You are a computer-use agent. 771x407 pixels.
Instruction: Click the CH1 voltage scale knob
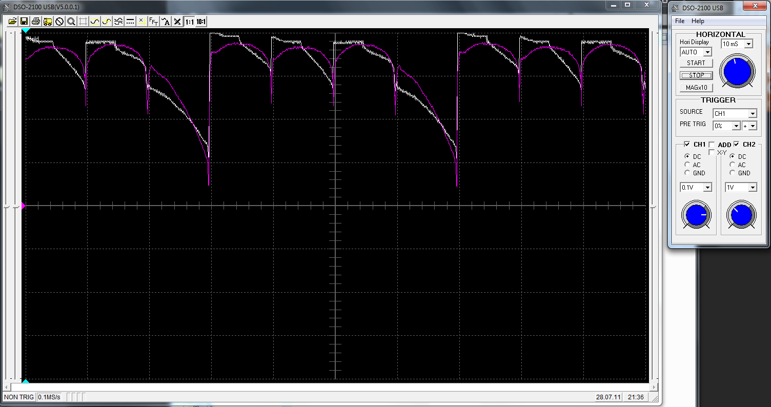pyautogui.click(x=696, y=215)
